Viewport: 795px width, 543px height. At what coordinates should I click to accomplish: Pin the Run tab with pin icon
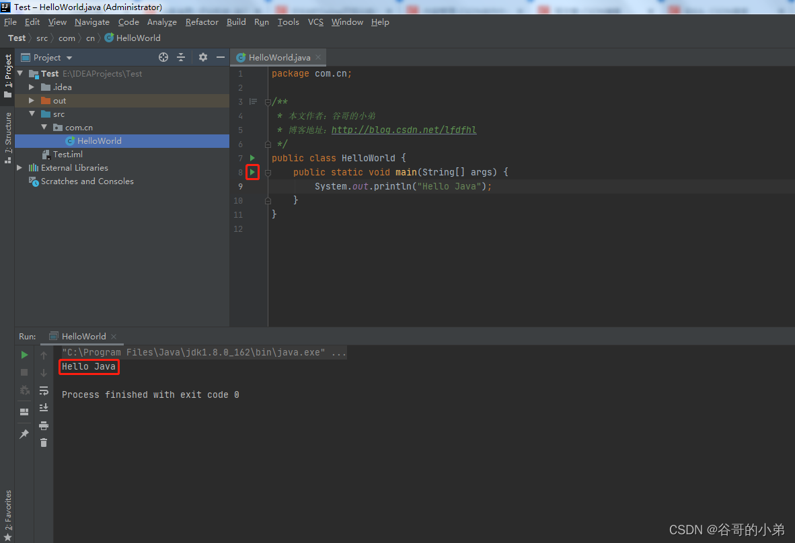coord(24,434)
